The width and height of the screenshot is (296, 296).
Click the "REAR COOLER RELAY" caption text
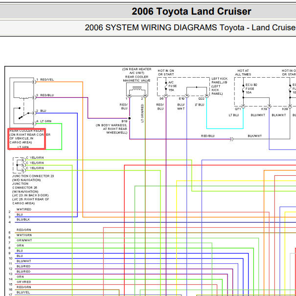pyautogui.click(x=27, y=131)
